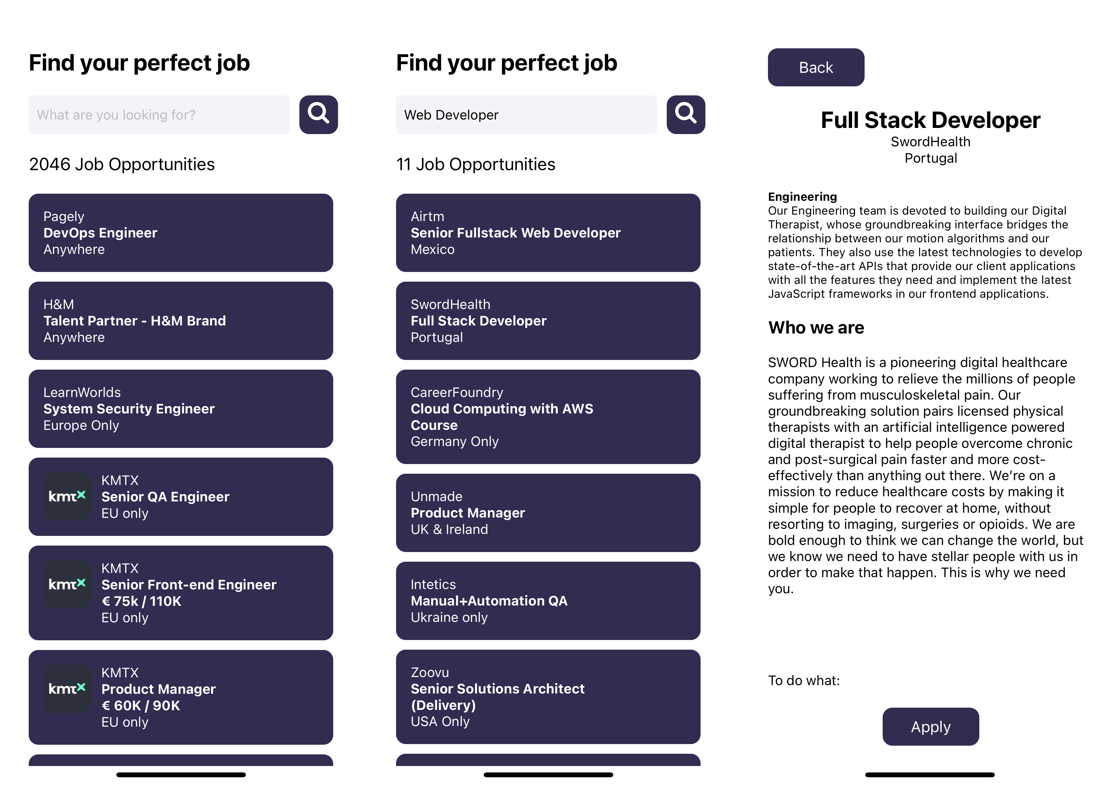Click the search magnifier beside Web Developer query
Viewport: 1115px width, 785px height.
685,115
